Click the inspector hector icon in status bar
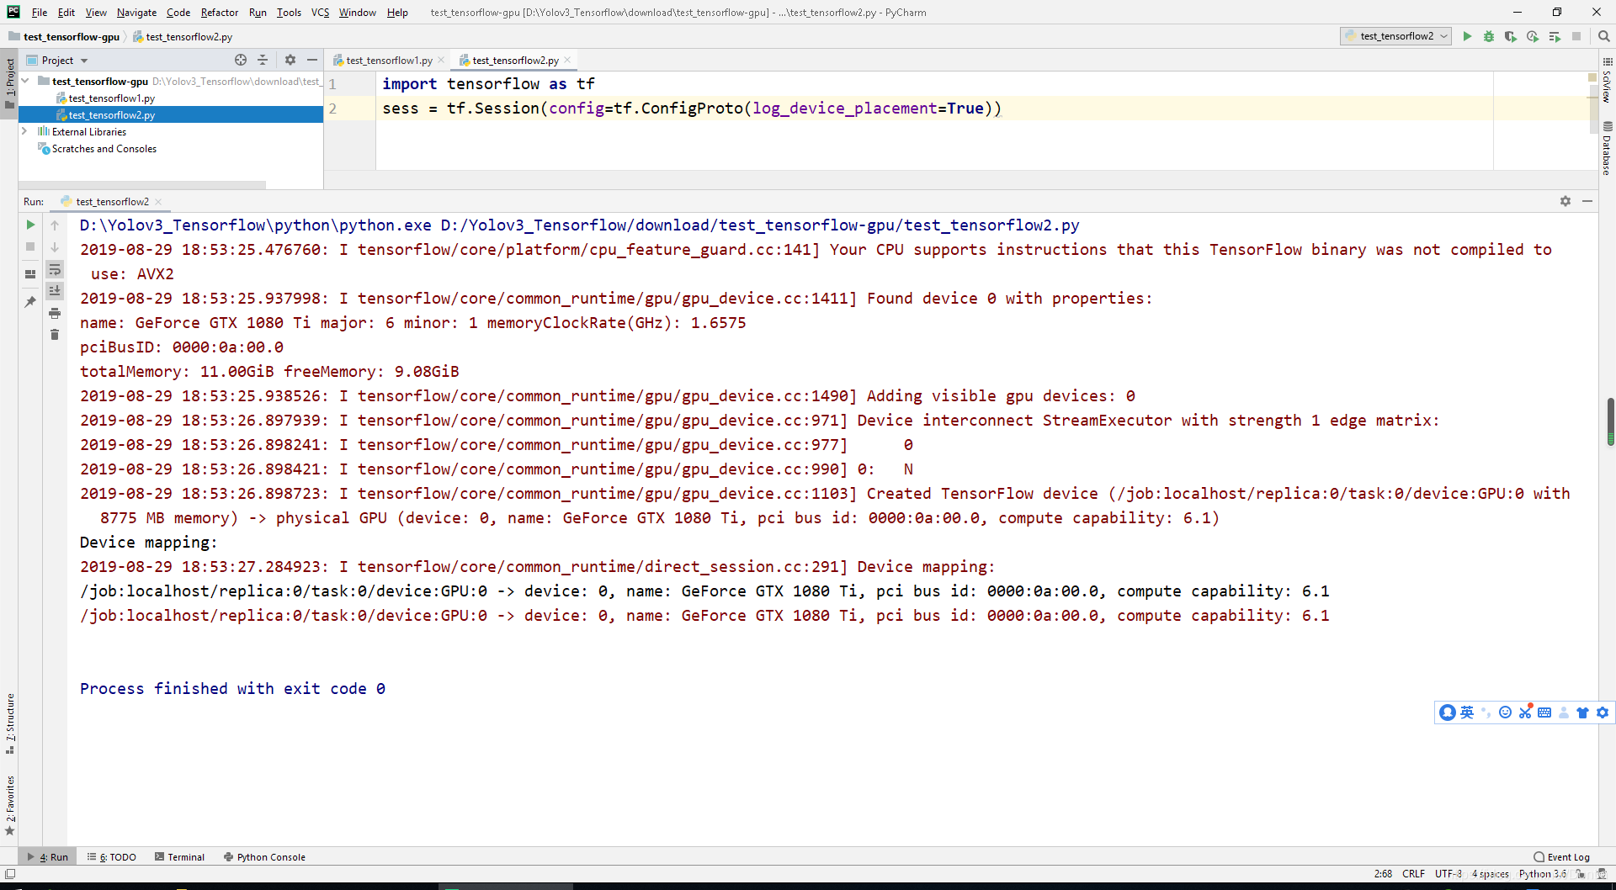The width and height of the screenshot is (1616, 890). pyautogui.click(x=1603, y=874)
